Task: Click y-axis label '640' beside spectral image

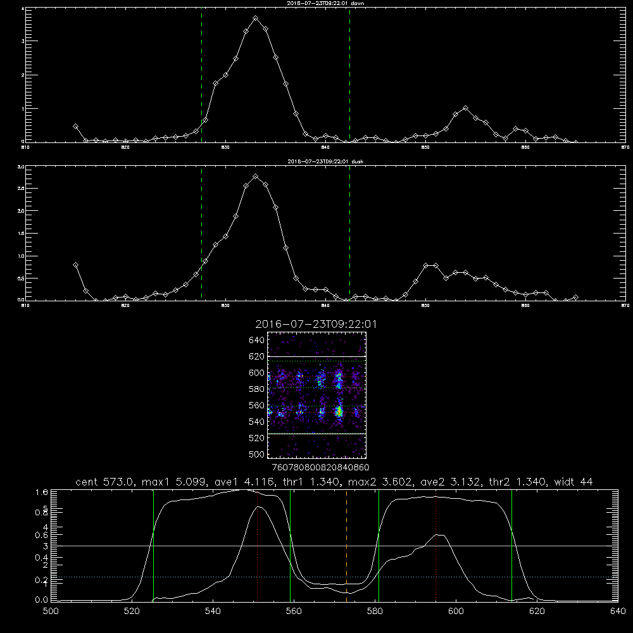Action: click(x=256, y=341)
